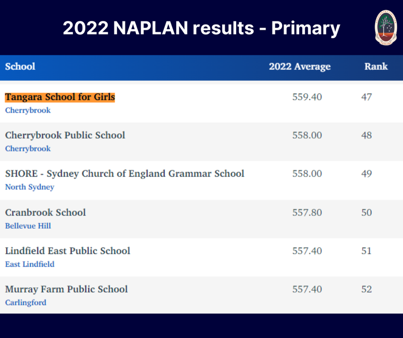The image size is (403, 338).
Task: Open Cranbrook School entry
Action: pyautogui.click(x=45, y=213)
